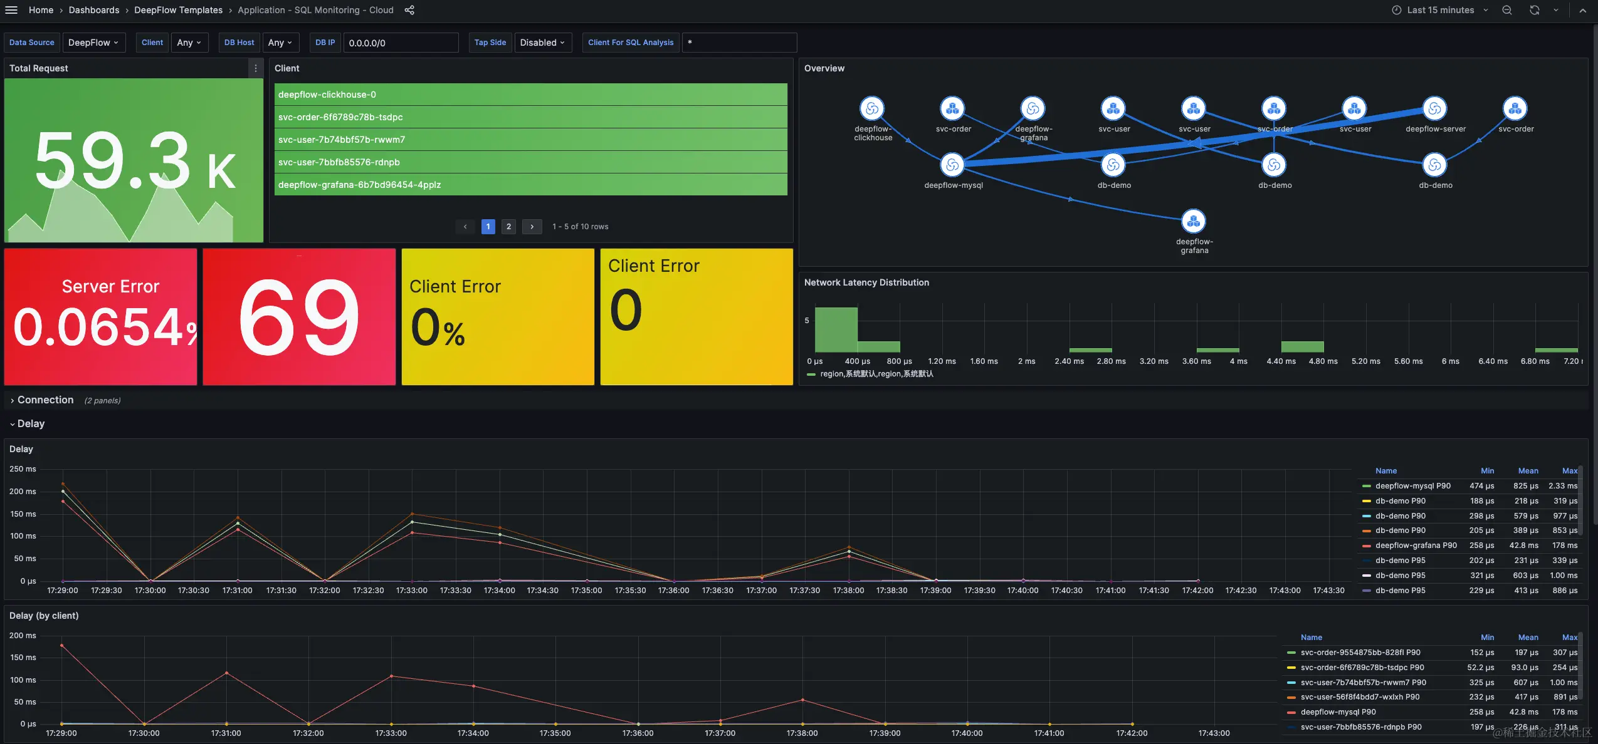The width and height of the screenshot is (1598, 744).
Task: Click the refresh dashboard icon
Action: 1534,10
